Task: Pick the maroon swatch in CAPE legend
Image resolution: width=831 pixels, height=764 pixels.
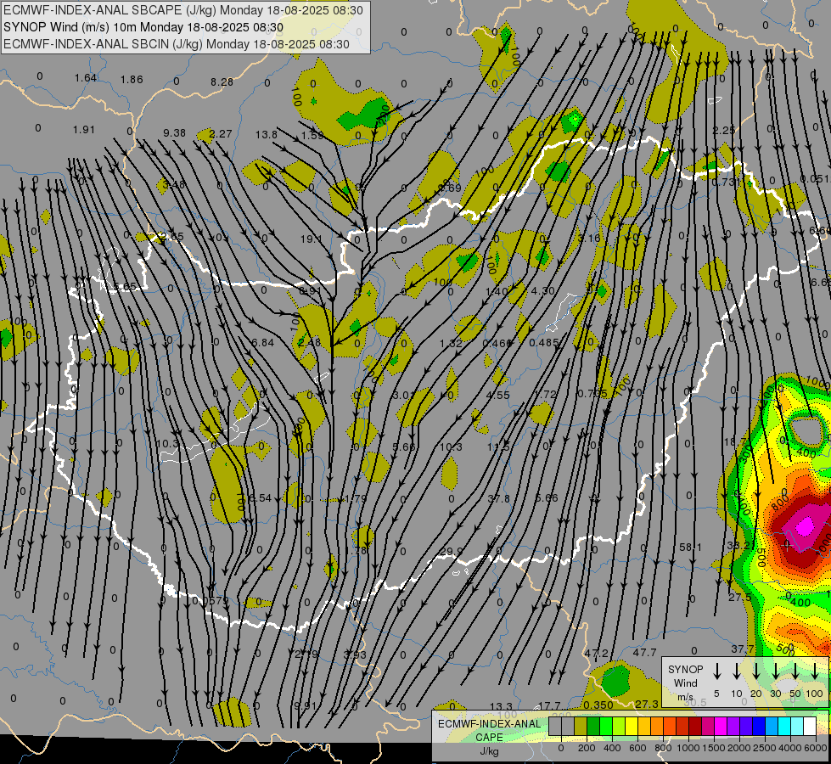Action: (x=695, y=727)
